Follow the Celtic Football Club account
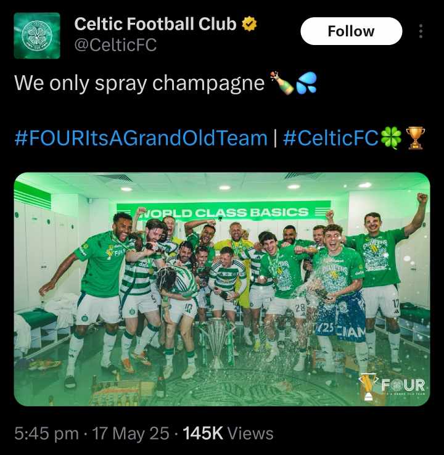The height and width of the screenshot is (455, 444). click(351, 31)
